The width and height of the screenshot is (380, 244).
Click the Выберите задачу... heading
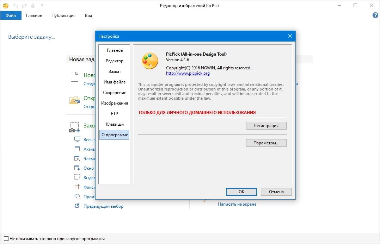click(x=31, y=37)
